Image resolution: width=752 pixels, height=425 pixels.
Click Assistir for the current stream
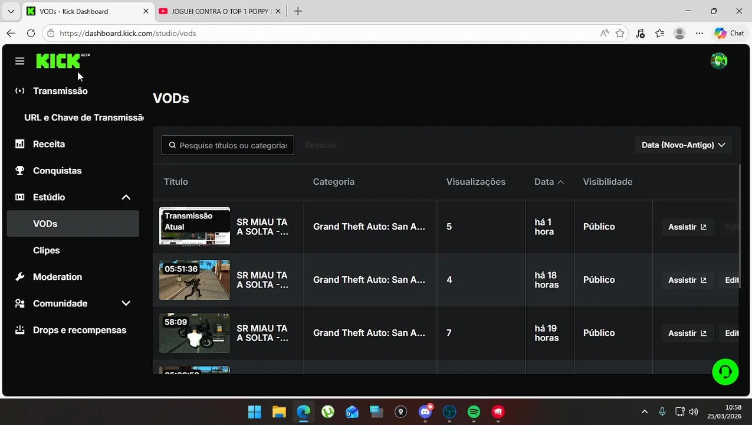pos(687,227)
